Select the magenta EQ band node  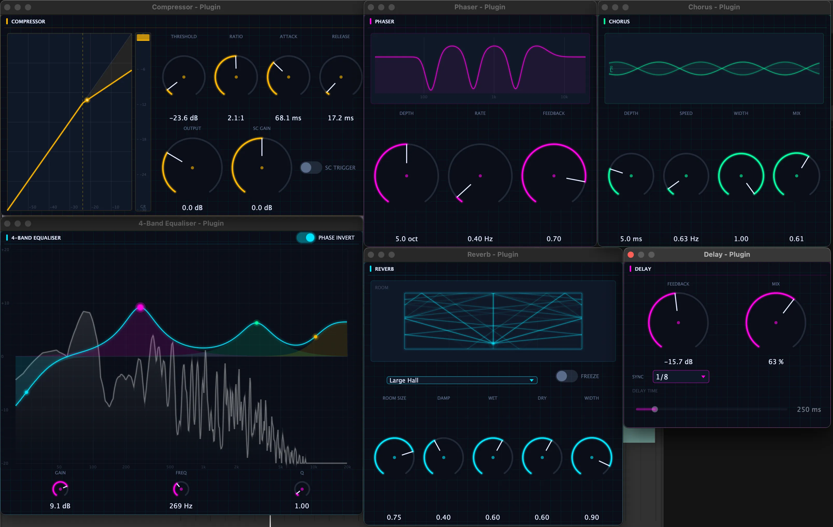tap(140, 307)
